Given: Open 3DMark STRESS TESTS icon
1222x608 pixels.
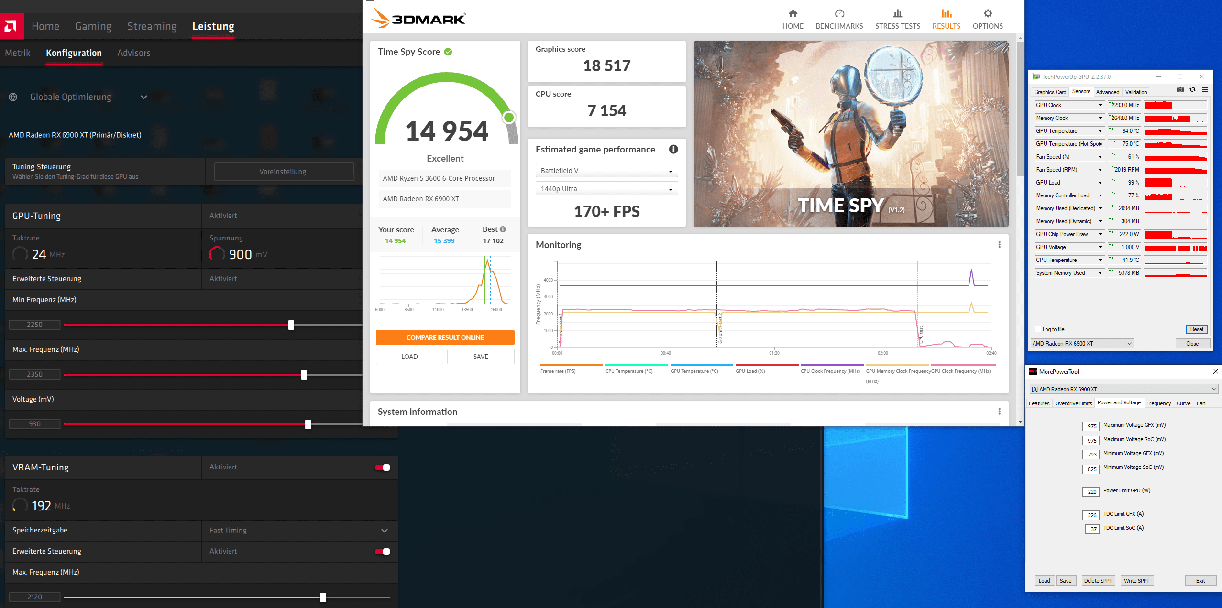Looking at the screenshot, I should pos(898,13).
